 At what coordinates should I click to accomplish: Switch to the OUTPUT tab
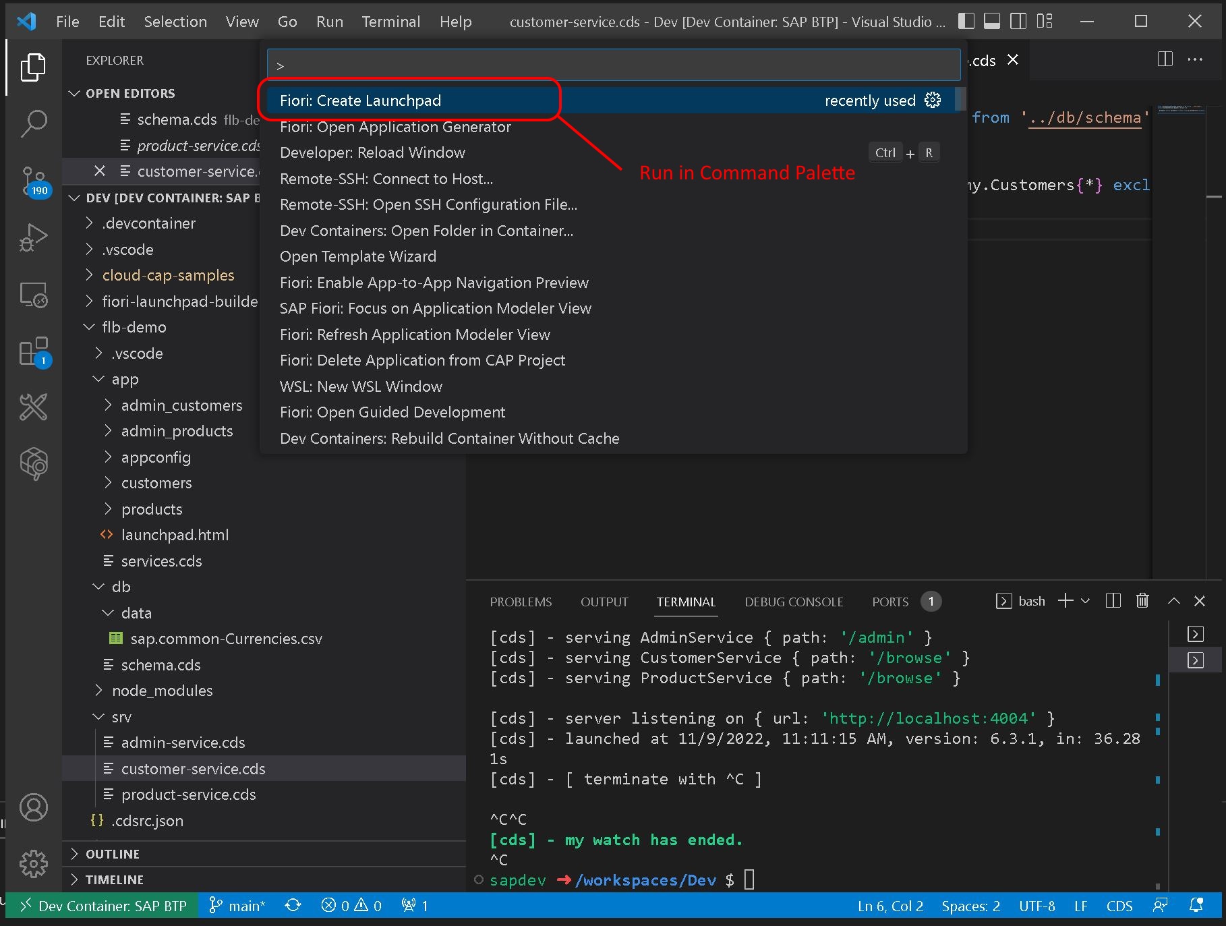click(604, 602)
